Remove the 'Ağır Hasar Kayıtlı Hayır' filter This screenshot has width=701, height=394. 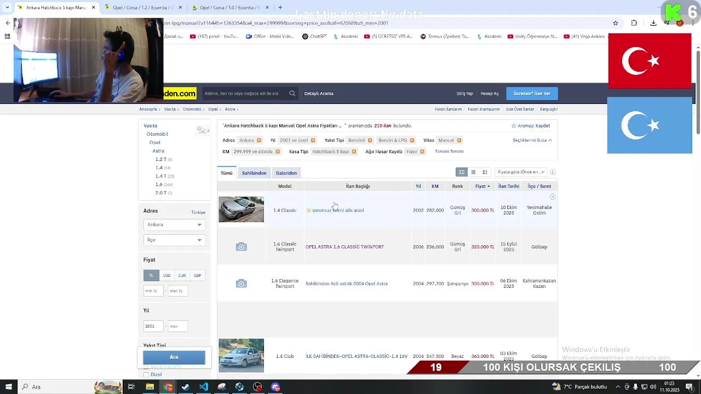click(x=422, y=152)
